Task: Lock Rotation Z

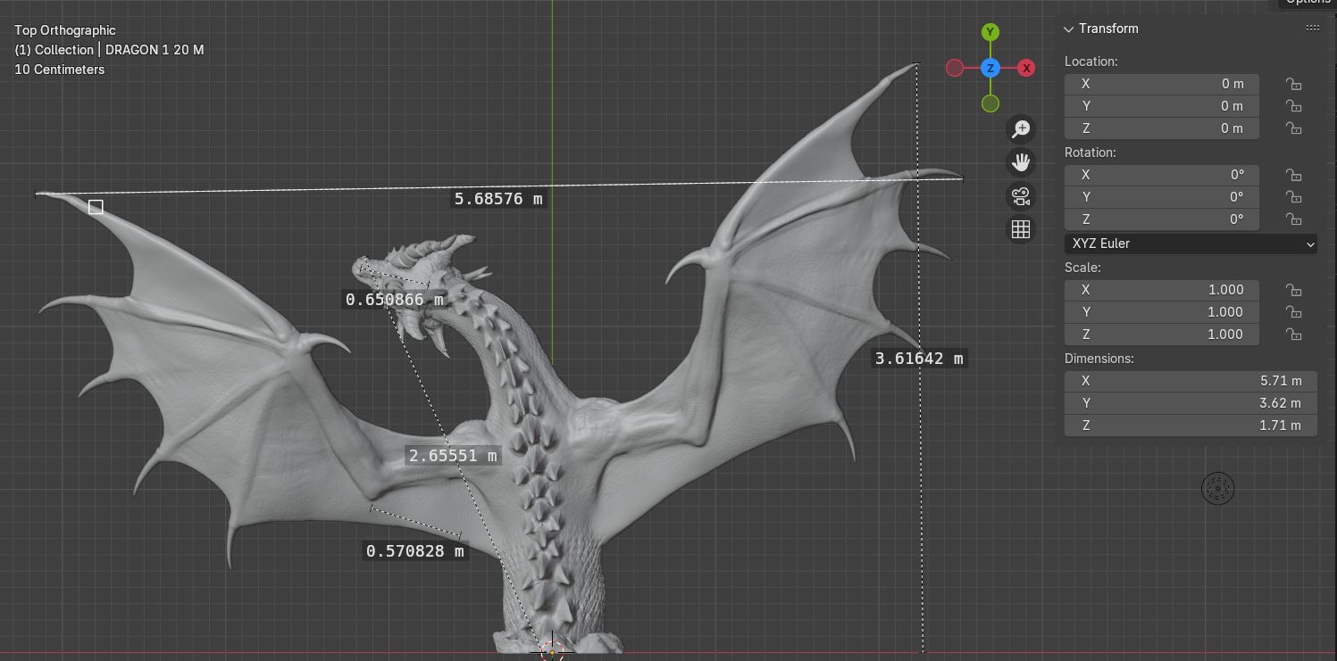Action: (1293, 219)
